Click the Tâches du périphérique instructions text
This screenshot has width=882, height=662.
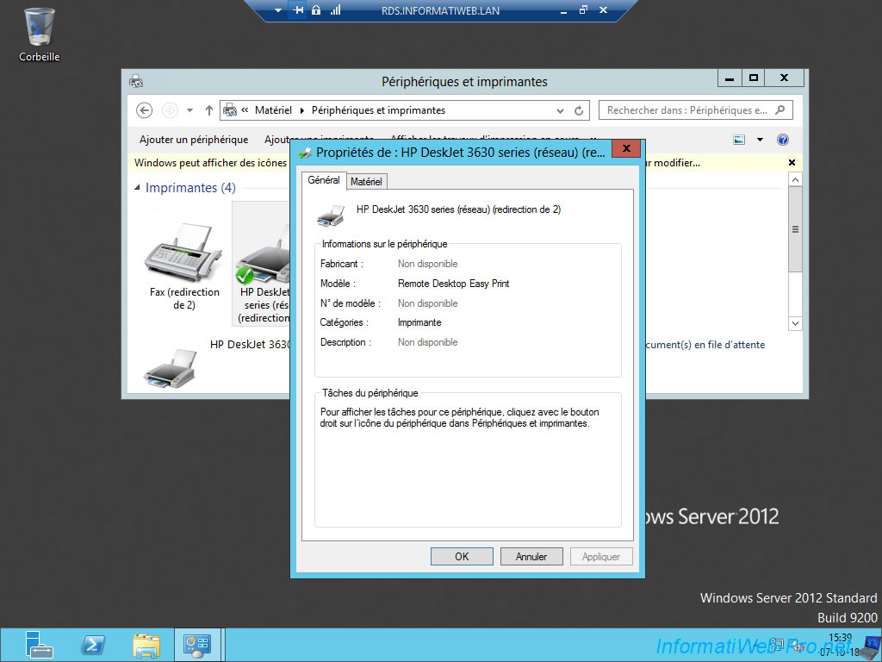pyautogui.click(x=460, y=418)
